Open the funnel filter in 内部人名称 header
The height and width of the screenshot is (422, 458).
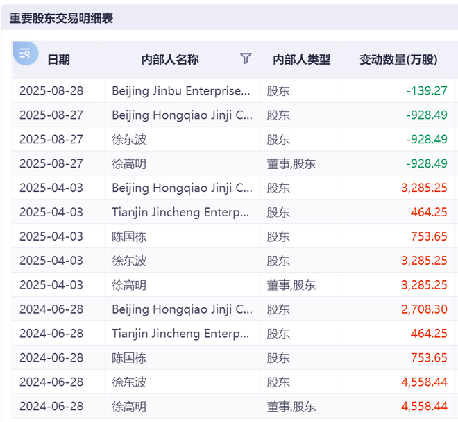246,58
